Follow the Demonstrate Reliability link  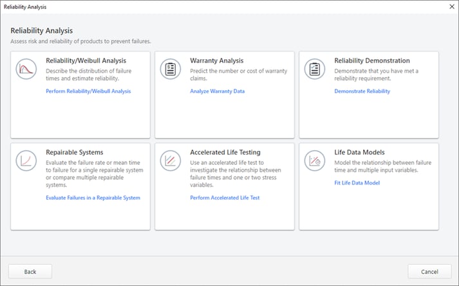click(362, 91)
